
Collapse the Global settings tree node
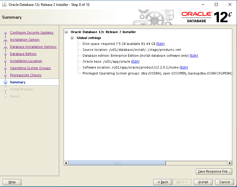coord(72,38)
